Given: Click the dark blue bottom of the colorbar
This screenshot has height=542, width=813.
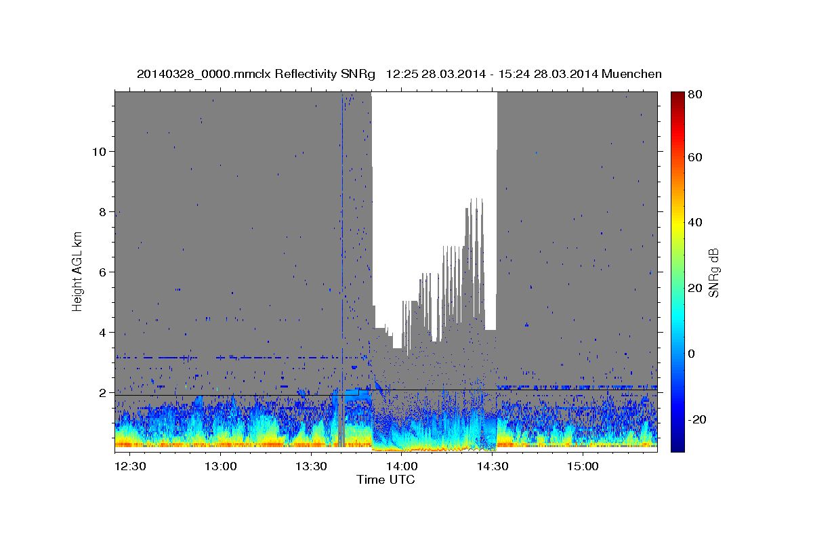Looking at the screenshot, I should (677, 446).
